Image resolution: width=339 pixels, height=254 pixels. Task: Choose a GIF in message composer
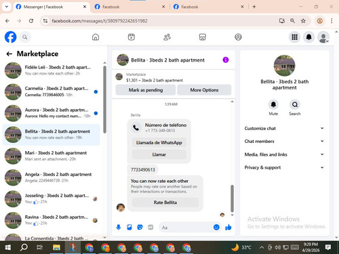pyautogui.click(x=151, y=227)
